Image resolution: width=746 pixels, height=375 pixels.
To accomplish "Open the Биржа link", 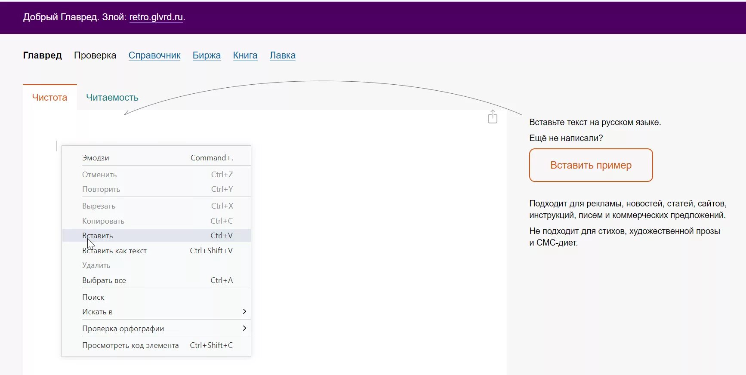I will pos(207,55).
